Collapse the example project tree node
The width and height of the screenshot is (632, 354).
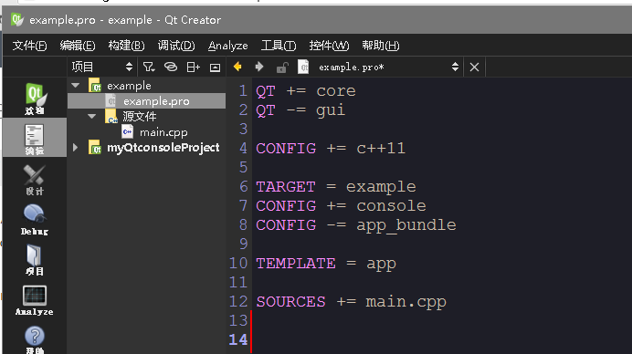[x=76, y=86]
